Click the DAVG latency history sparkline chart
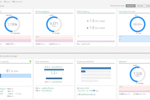Screen dimensions: 150x100 coord(96,39)
